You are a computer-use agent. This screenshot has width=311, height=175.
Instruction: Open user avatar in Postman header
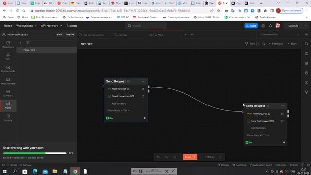[277, 26]
